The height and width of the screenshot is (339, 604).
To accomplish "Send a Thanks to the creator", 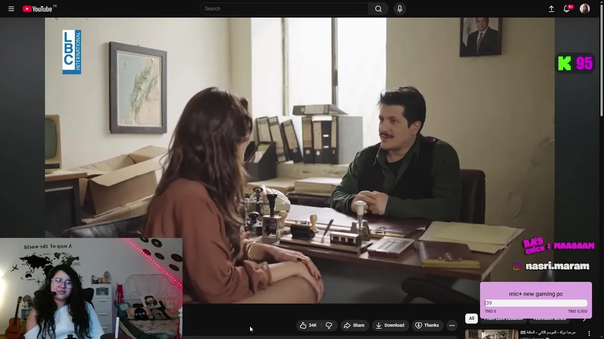I will (x=427, y=325).
